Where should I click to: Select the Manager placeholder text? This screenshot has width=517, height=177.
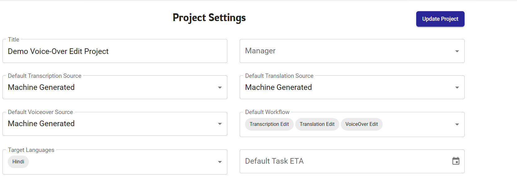tap(260, 51)
